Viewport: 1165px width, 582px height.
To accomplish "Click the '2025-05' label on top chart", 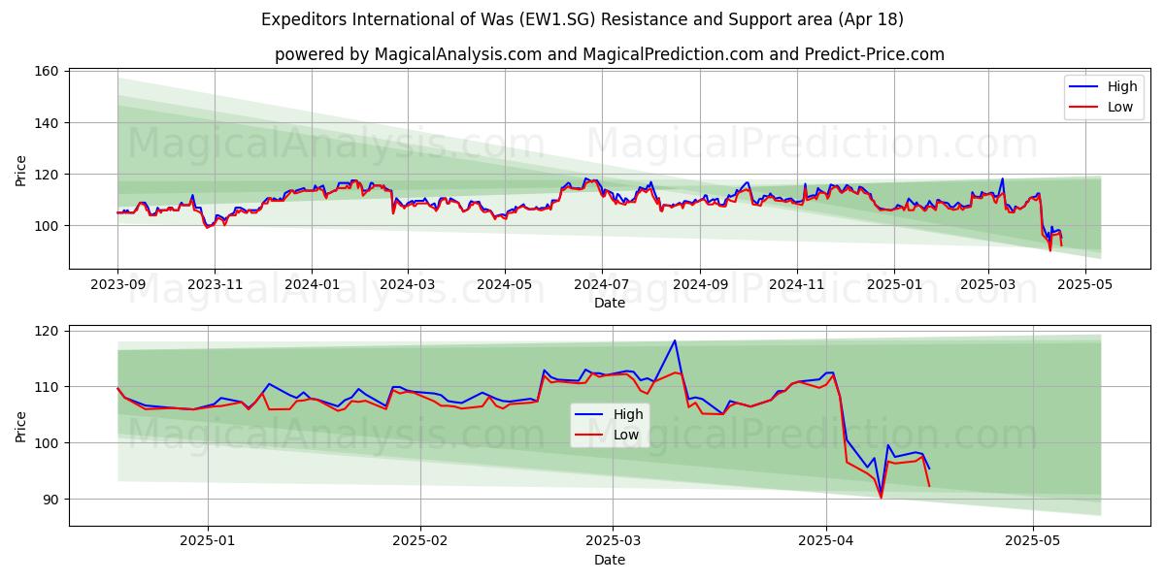I will tap(1085, 286).
